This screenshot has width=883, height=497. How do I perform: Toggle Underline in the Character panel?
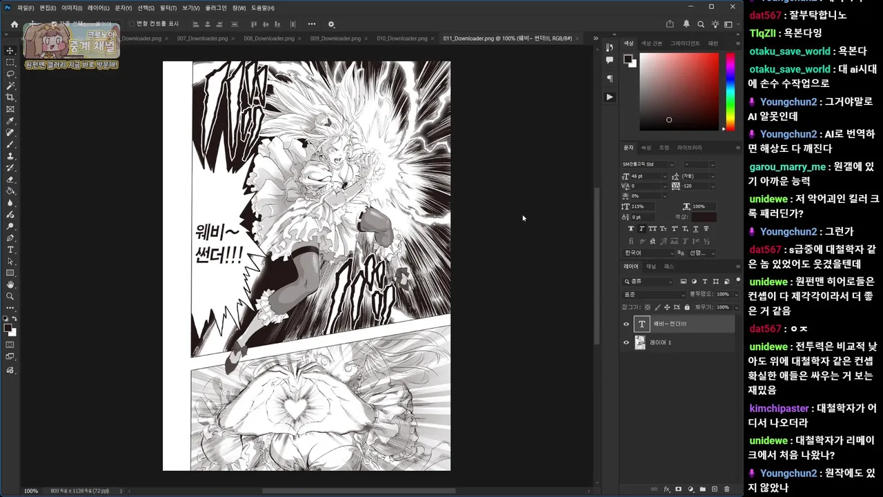point(695,228)
